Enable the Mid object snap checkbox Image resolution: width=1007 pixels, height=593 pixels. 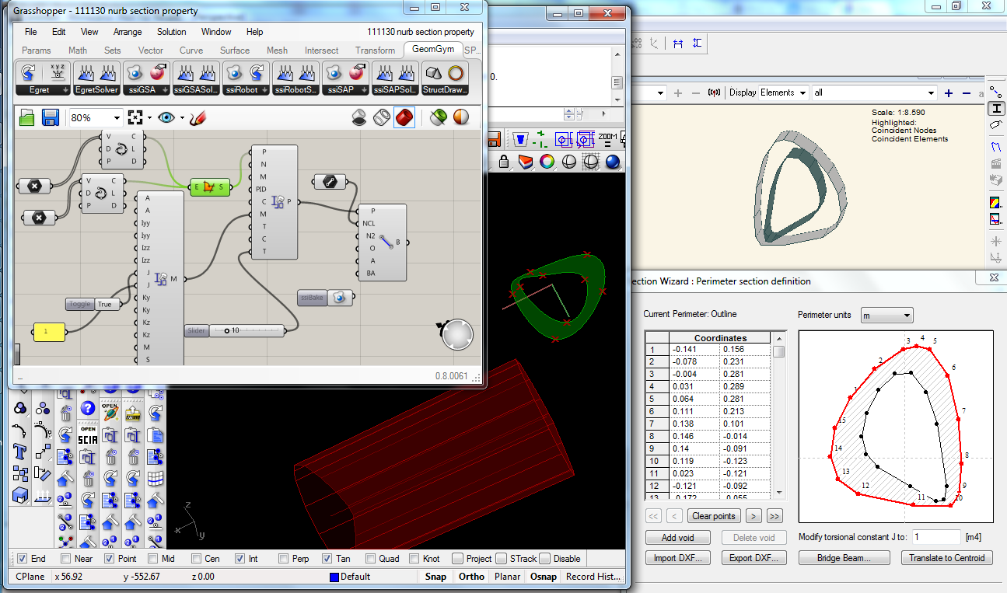tap(153, 558)
